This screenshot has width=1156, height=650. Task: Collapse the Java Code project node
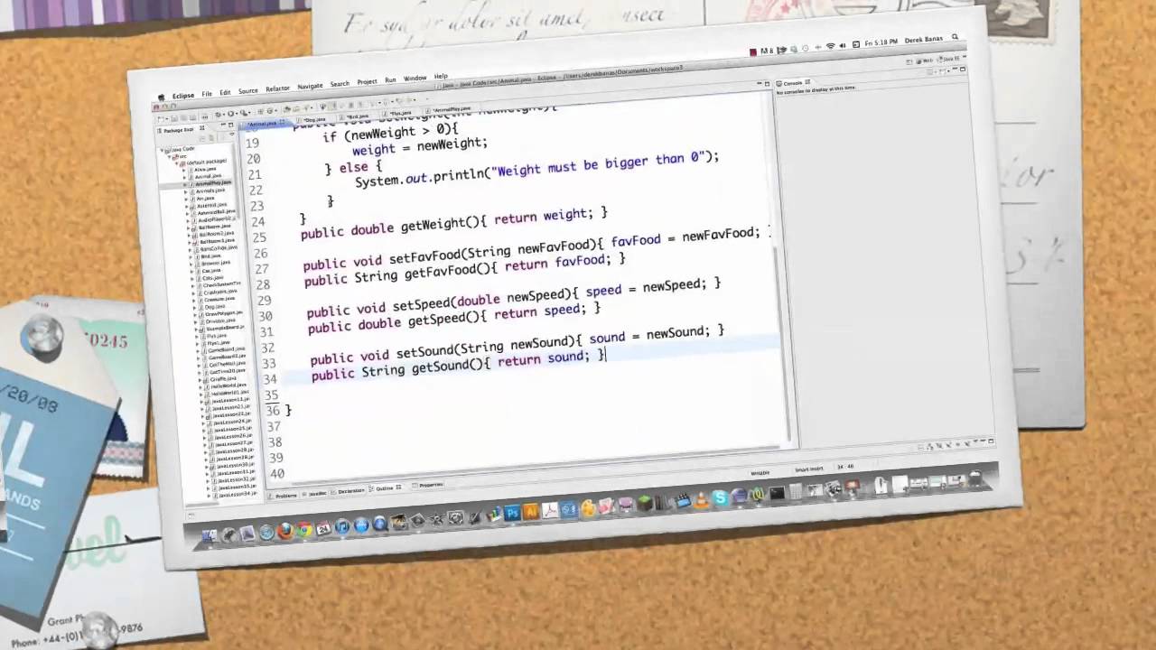click(162, 150)
